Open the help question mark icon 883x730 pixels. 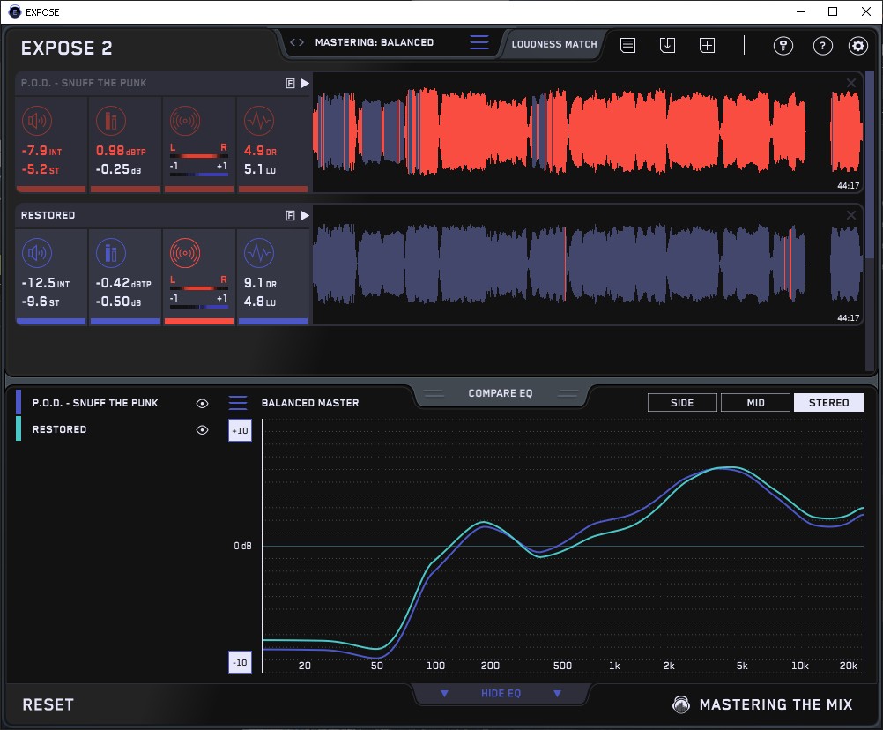[x=822, y=46]
